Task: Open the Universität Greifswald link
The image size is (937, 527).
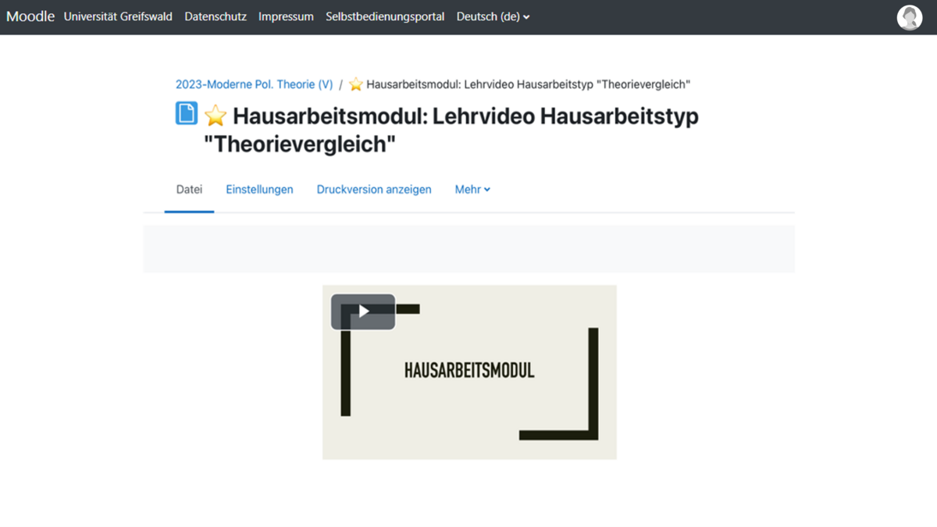Action: 118,16
